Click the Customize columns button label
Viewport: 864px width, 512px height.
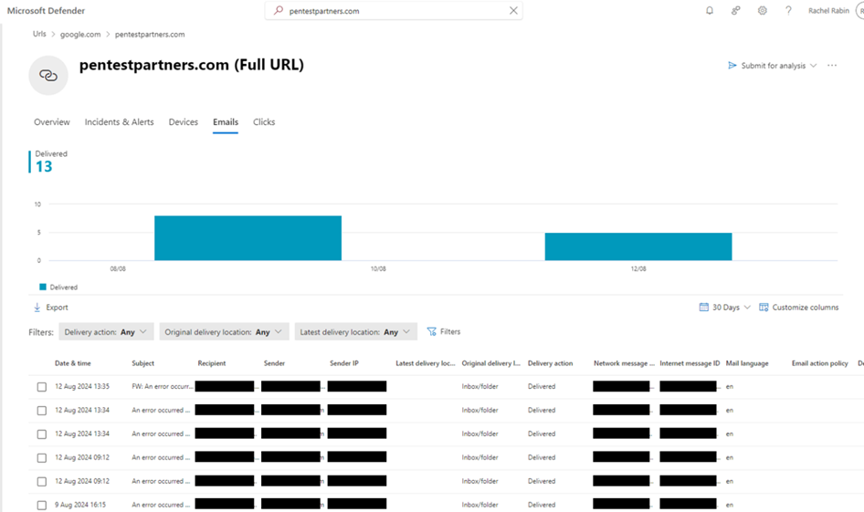pyautogui.click(x=805, y=308)
